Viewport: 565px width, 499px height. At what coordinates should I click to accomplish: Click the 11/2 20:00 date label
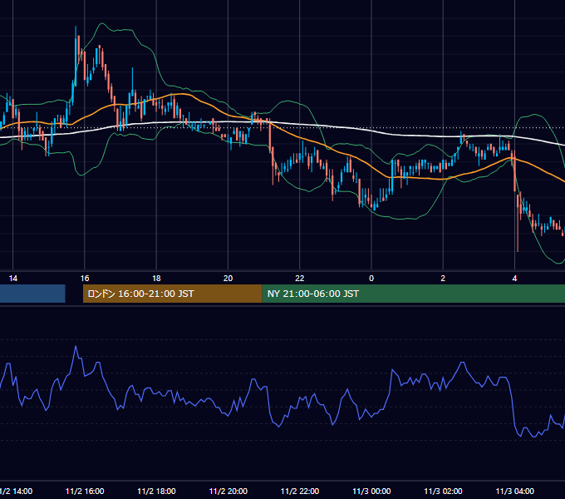(228, 491)
